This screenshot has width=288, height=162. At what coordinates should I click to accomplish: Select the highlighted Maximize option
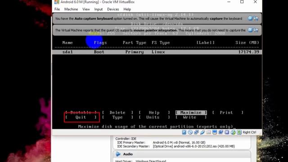point(191,112)
